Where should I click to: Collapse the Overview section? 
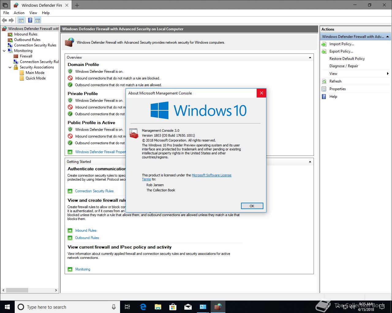click(310, 57)
